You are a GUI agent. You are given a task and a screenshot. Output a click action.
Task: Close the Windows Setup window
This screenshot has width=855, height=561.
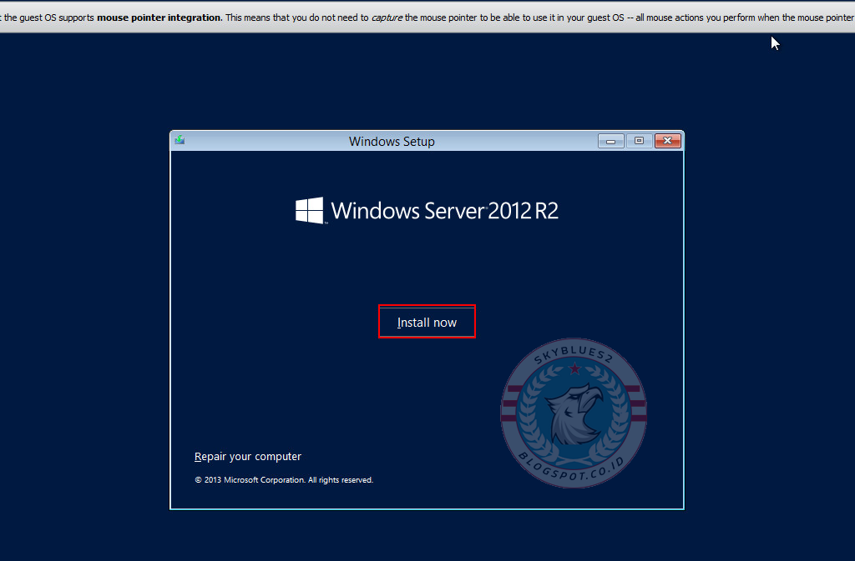tap(667, 141)
